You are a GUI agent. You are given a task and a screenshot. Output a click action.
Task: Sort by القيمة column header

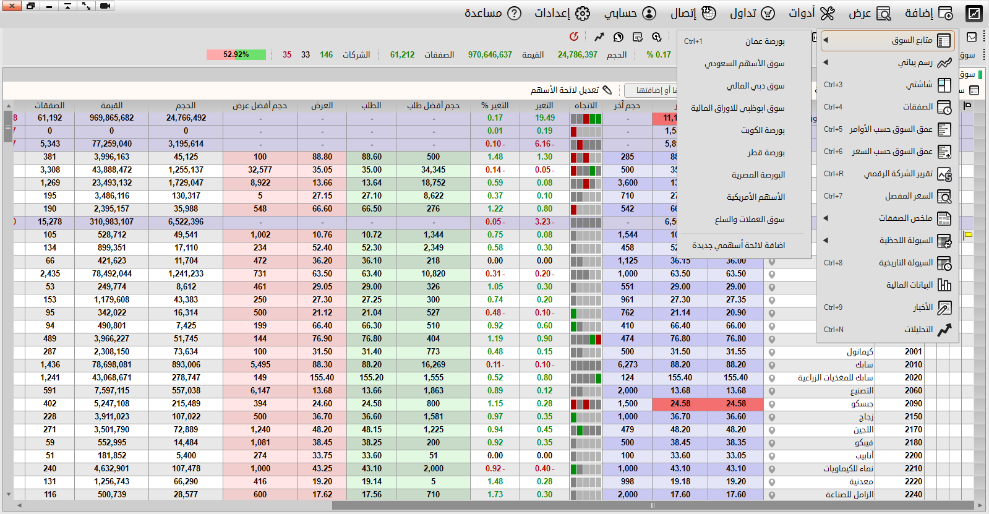111,106
